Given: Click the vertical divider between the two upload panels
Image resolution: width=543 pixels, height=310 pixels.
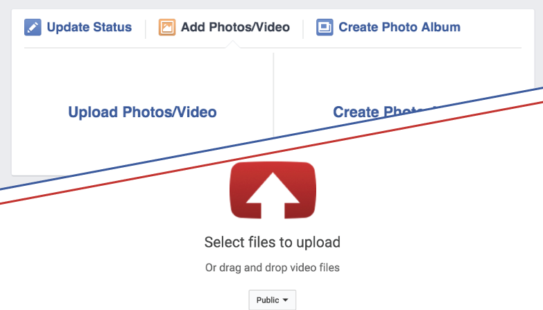Looking at the screenshot, I should coord(273,94).
